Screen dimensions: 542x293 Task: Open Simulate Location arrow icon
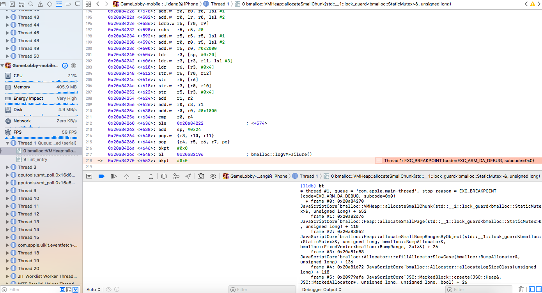(188, 176)
